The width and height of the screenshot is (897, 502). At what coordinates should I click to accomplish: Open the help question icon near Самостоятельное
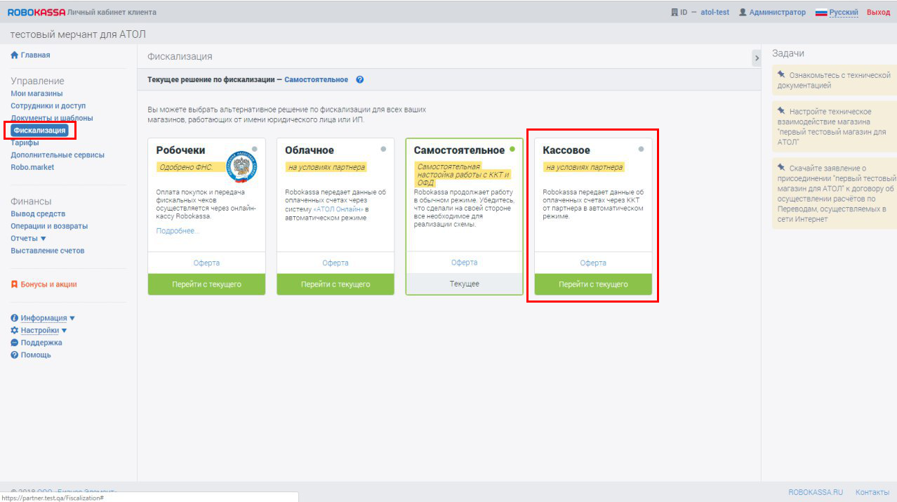(x=360, y=79)
